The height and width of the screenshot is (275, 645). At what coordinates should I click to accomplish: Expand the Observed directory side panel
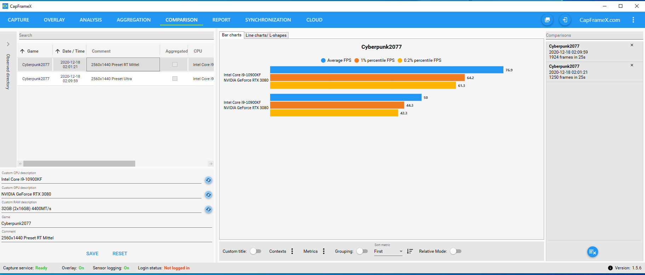pos(8,44)
